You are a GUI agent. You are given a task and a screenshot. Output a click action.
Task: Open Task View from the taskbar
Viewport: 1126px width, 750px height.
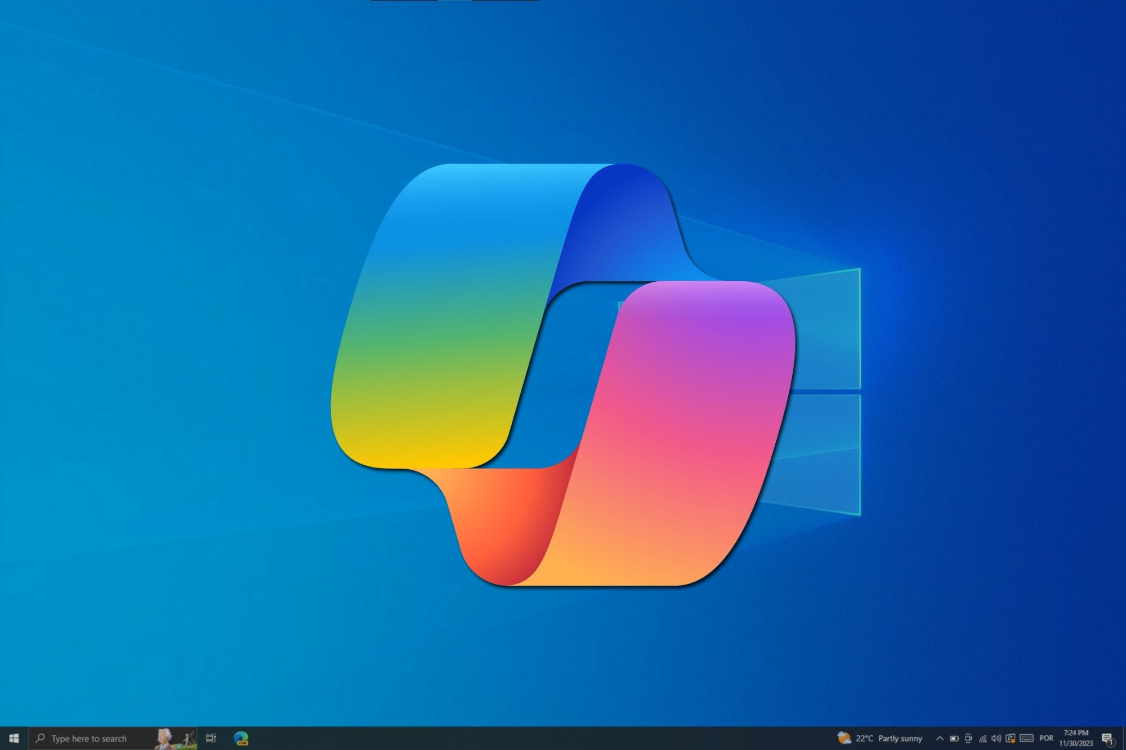click(211, 738)
